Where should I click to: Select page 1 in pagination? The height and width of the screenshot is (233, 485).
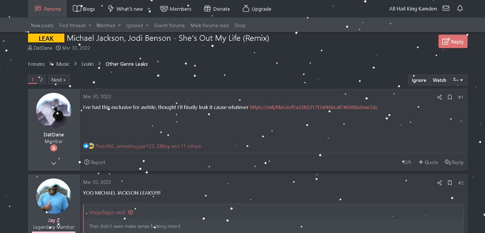(x=33, y=80)
